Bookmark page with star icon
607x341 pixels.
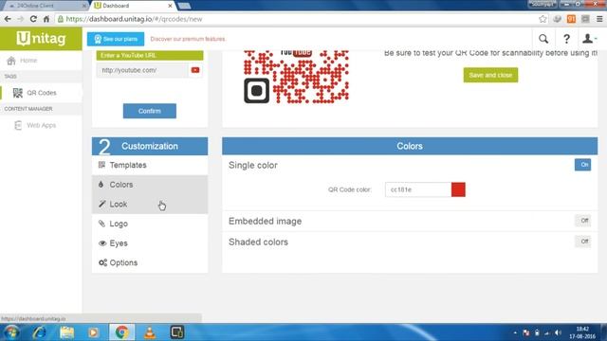543,19
